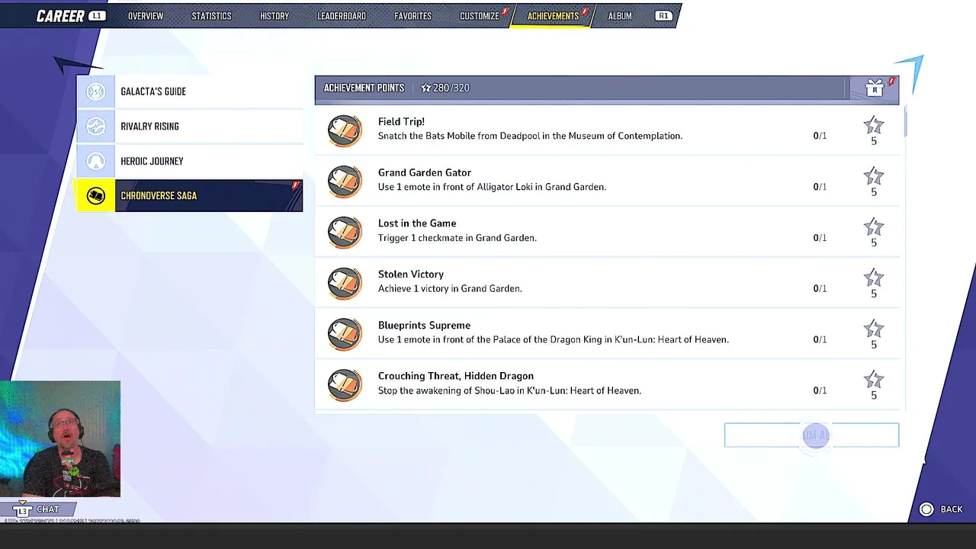Click the Rivalry Rising category icon
The width and height of the screenshot is (976, 549).
[x=95, y=127]
